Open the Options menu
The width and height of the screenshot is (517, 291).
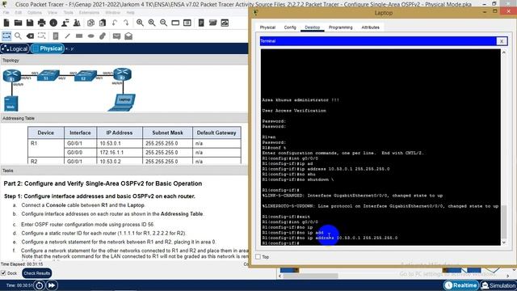pos(34,13)
